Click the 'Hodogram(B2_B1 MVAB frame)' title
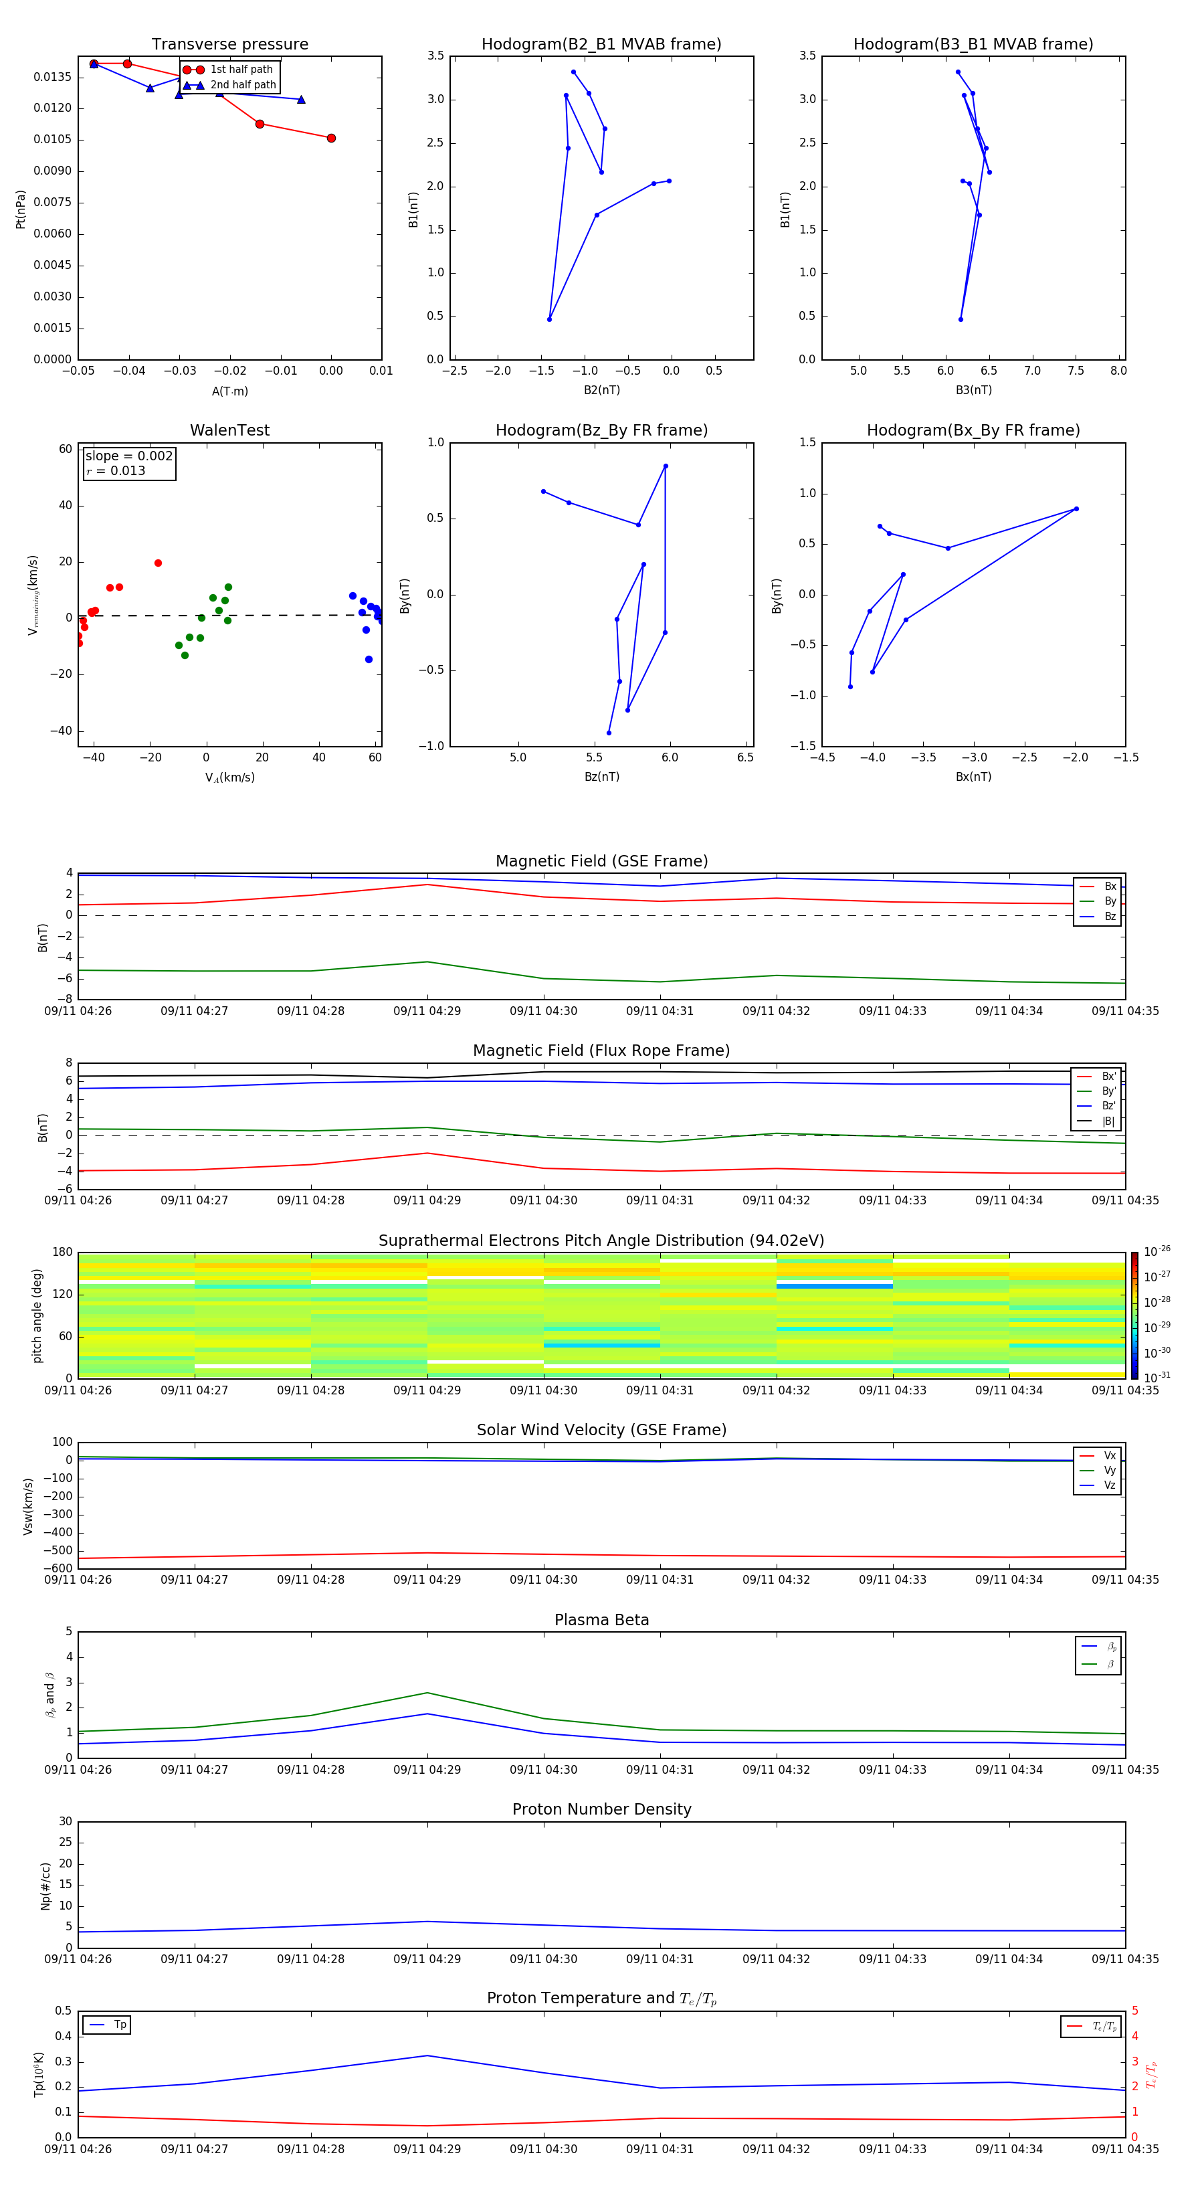 601,43
